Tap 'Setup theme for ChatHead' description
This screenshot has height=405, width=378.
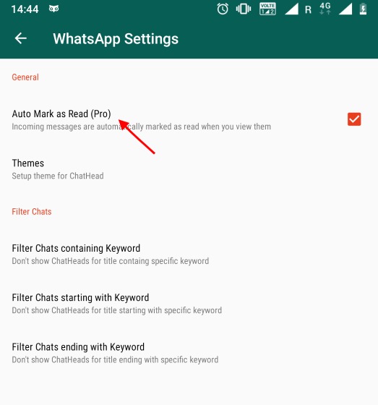(58, 176)
